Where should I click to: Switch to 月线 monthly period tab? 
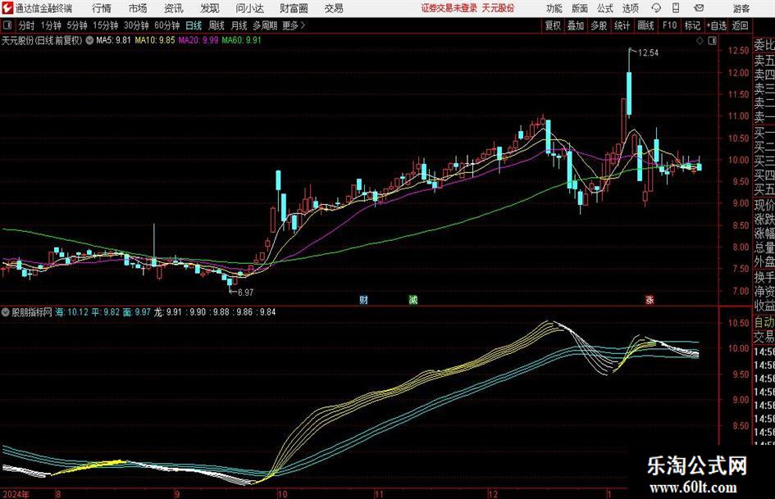(239, 25)
